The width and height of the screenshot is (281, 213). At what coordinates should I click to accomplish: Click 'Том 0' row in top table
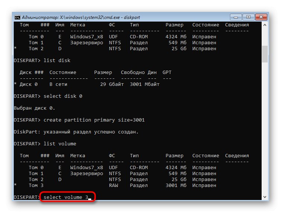tap(36, 37)
